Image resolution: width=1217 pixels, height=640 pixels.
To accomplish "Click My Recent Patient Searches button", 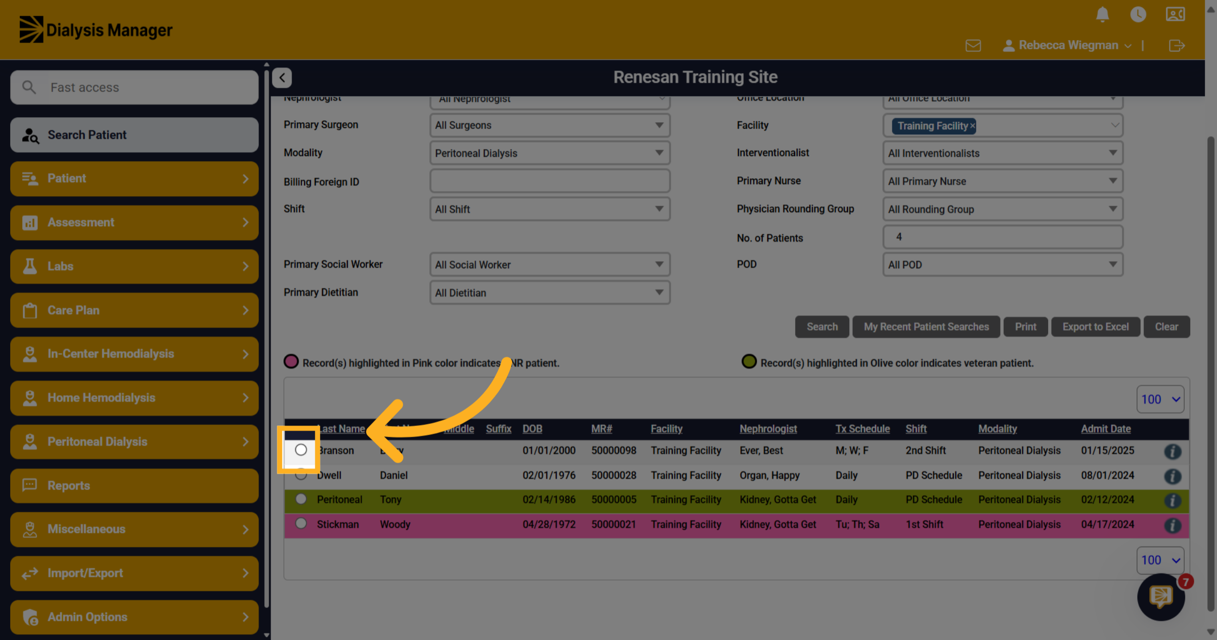I will coord(926,327).
